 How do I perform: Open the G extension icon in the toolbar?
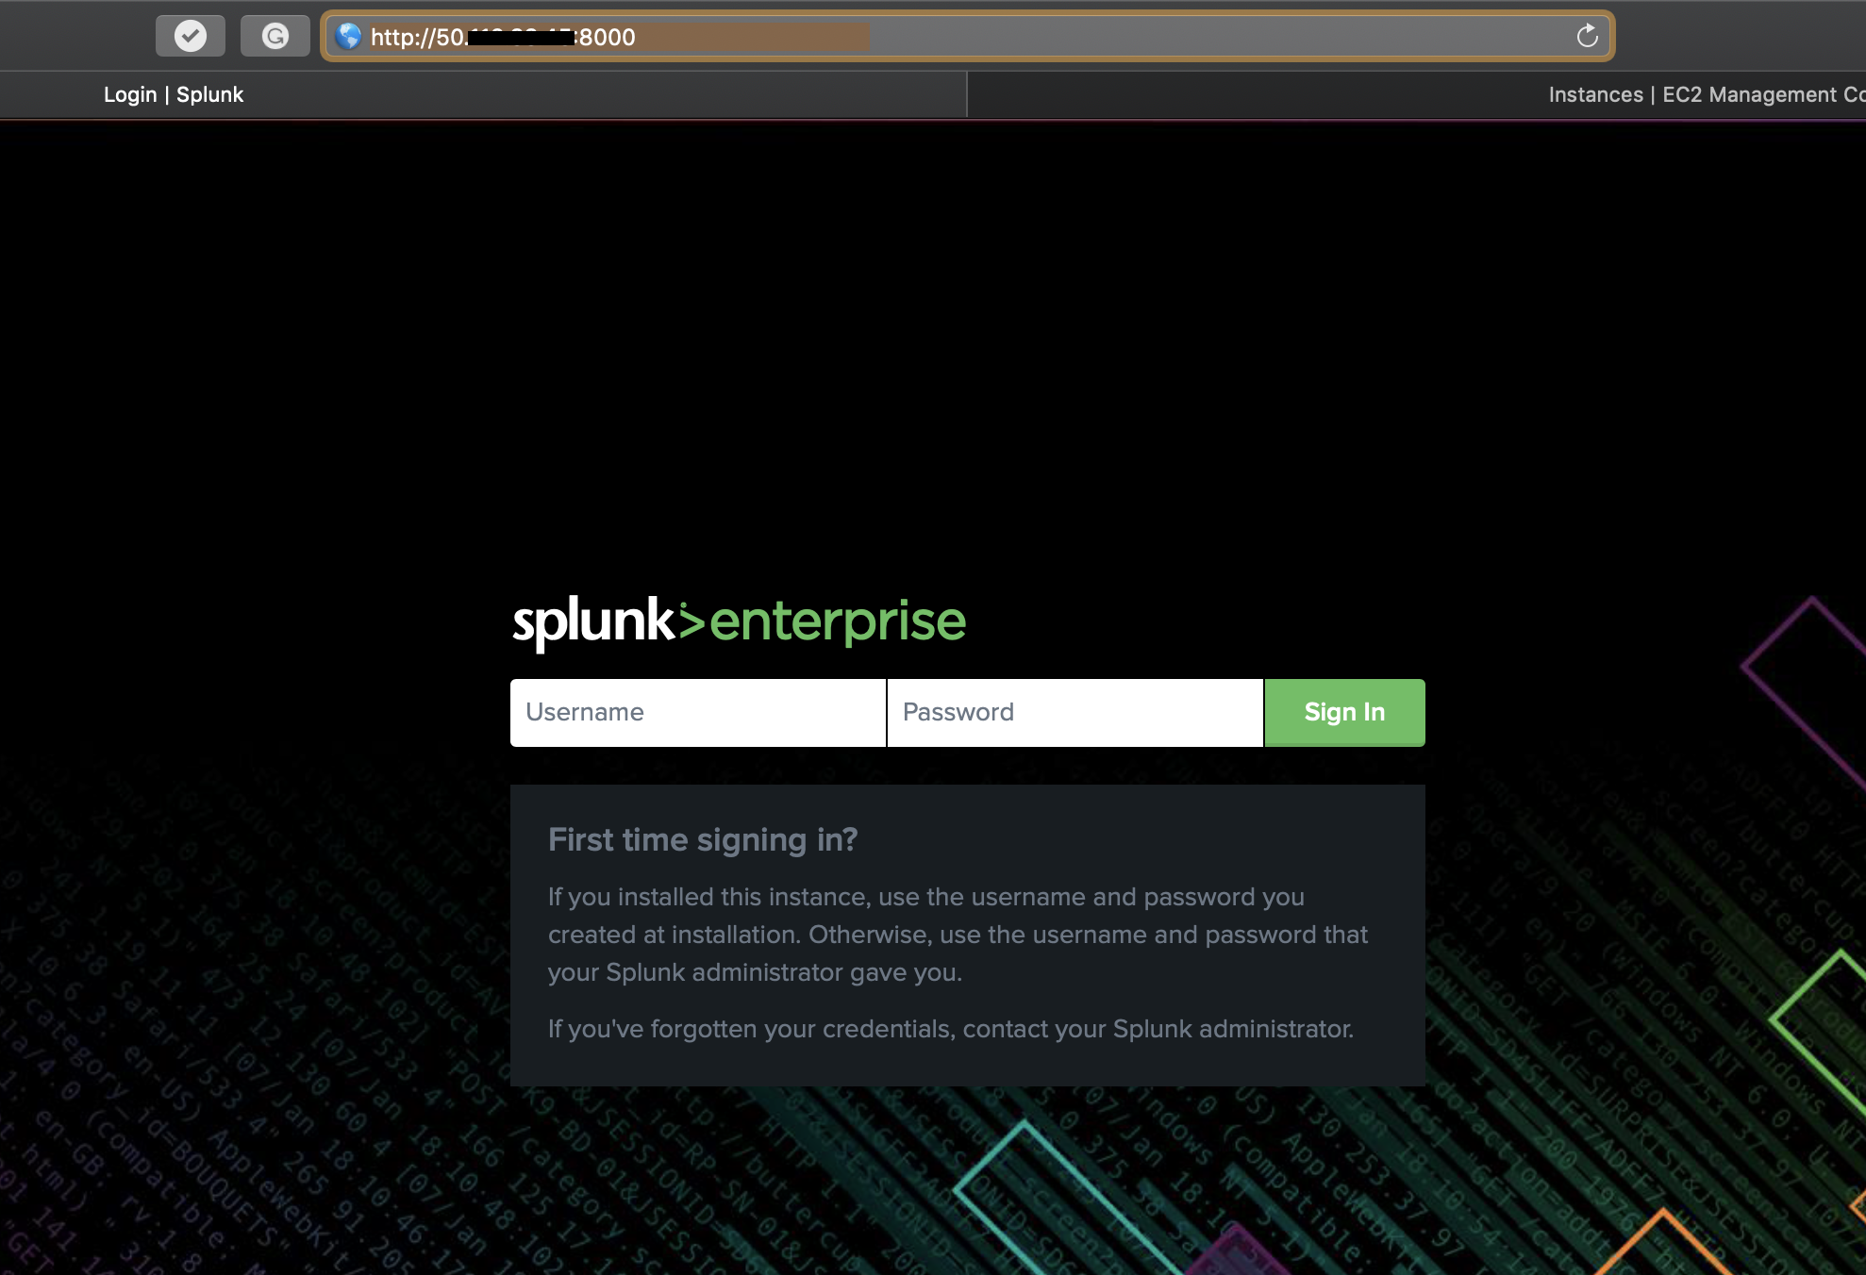[275, 36]
